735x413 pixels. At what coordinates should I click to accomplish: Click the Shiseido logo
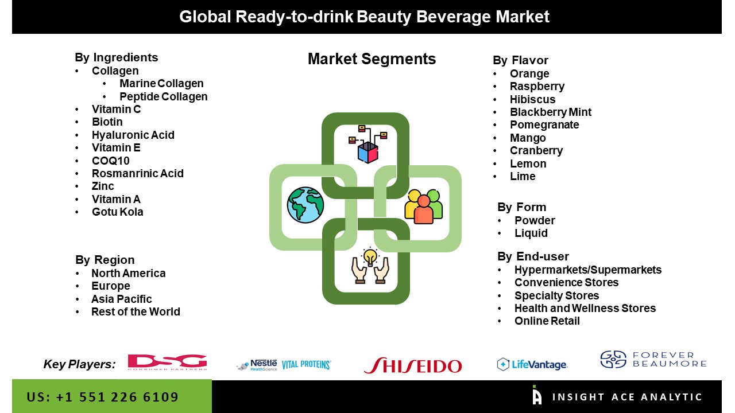tap(412, 365)
